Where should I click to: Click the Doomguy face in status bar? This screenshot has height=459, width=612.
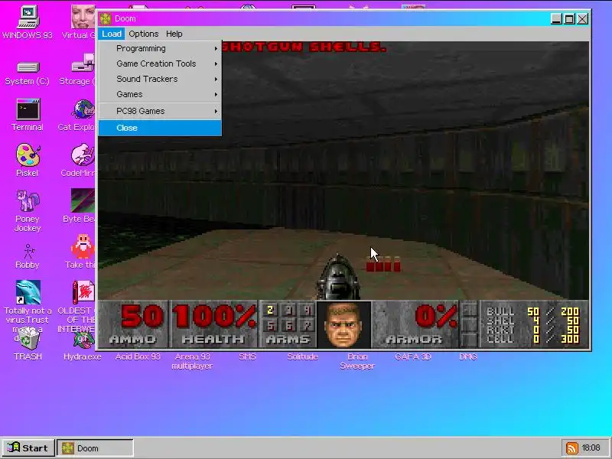click(343, 324)
